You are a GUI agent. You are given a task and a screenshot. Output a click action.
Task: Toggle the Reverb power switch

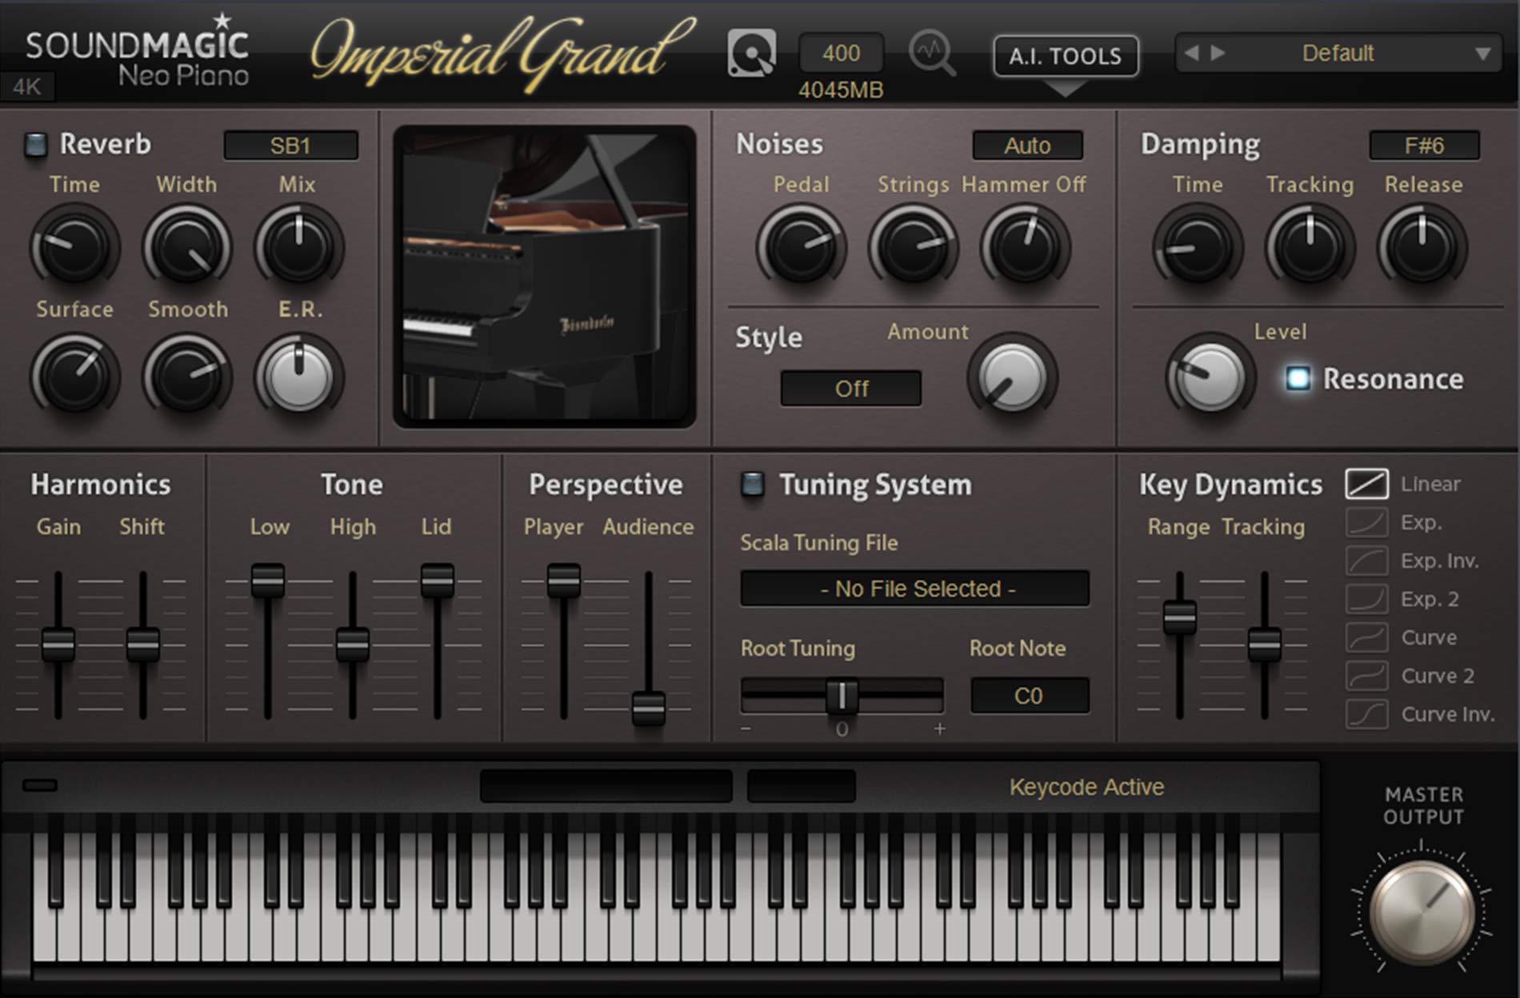35,145
